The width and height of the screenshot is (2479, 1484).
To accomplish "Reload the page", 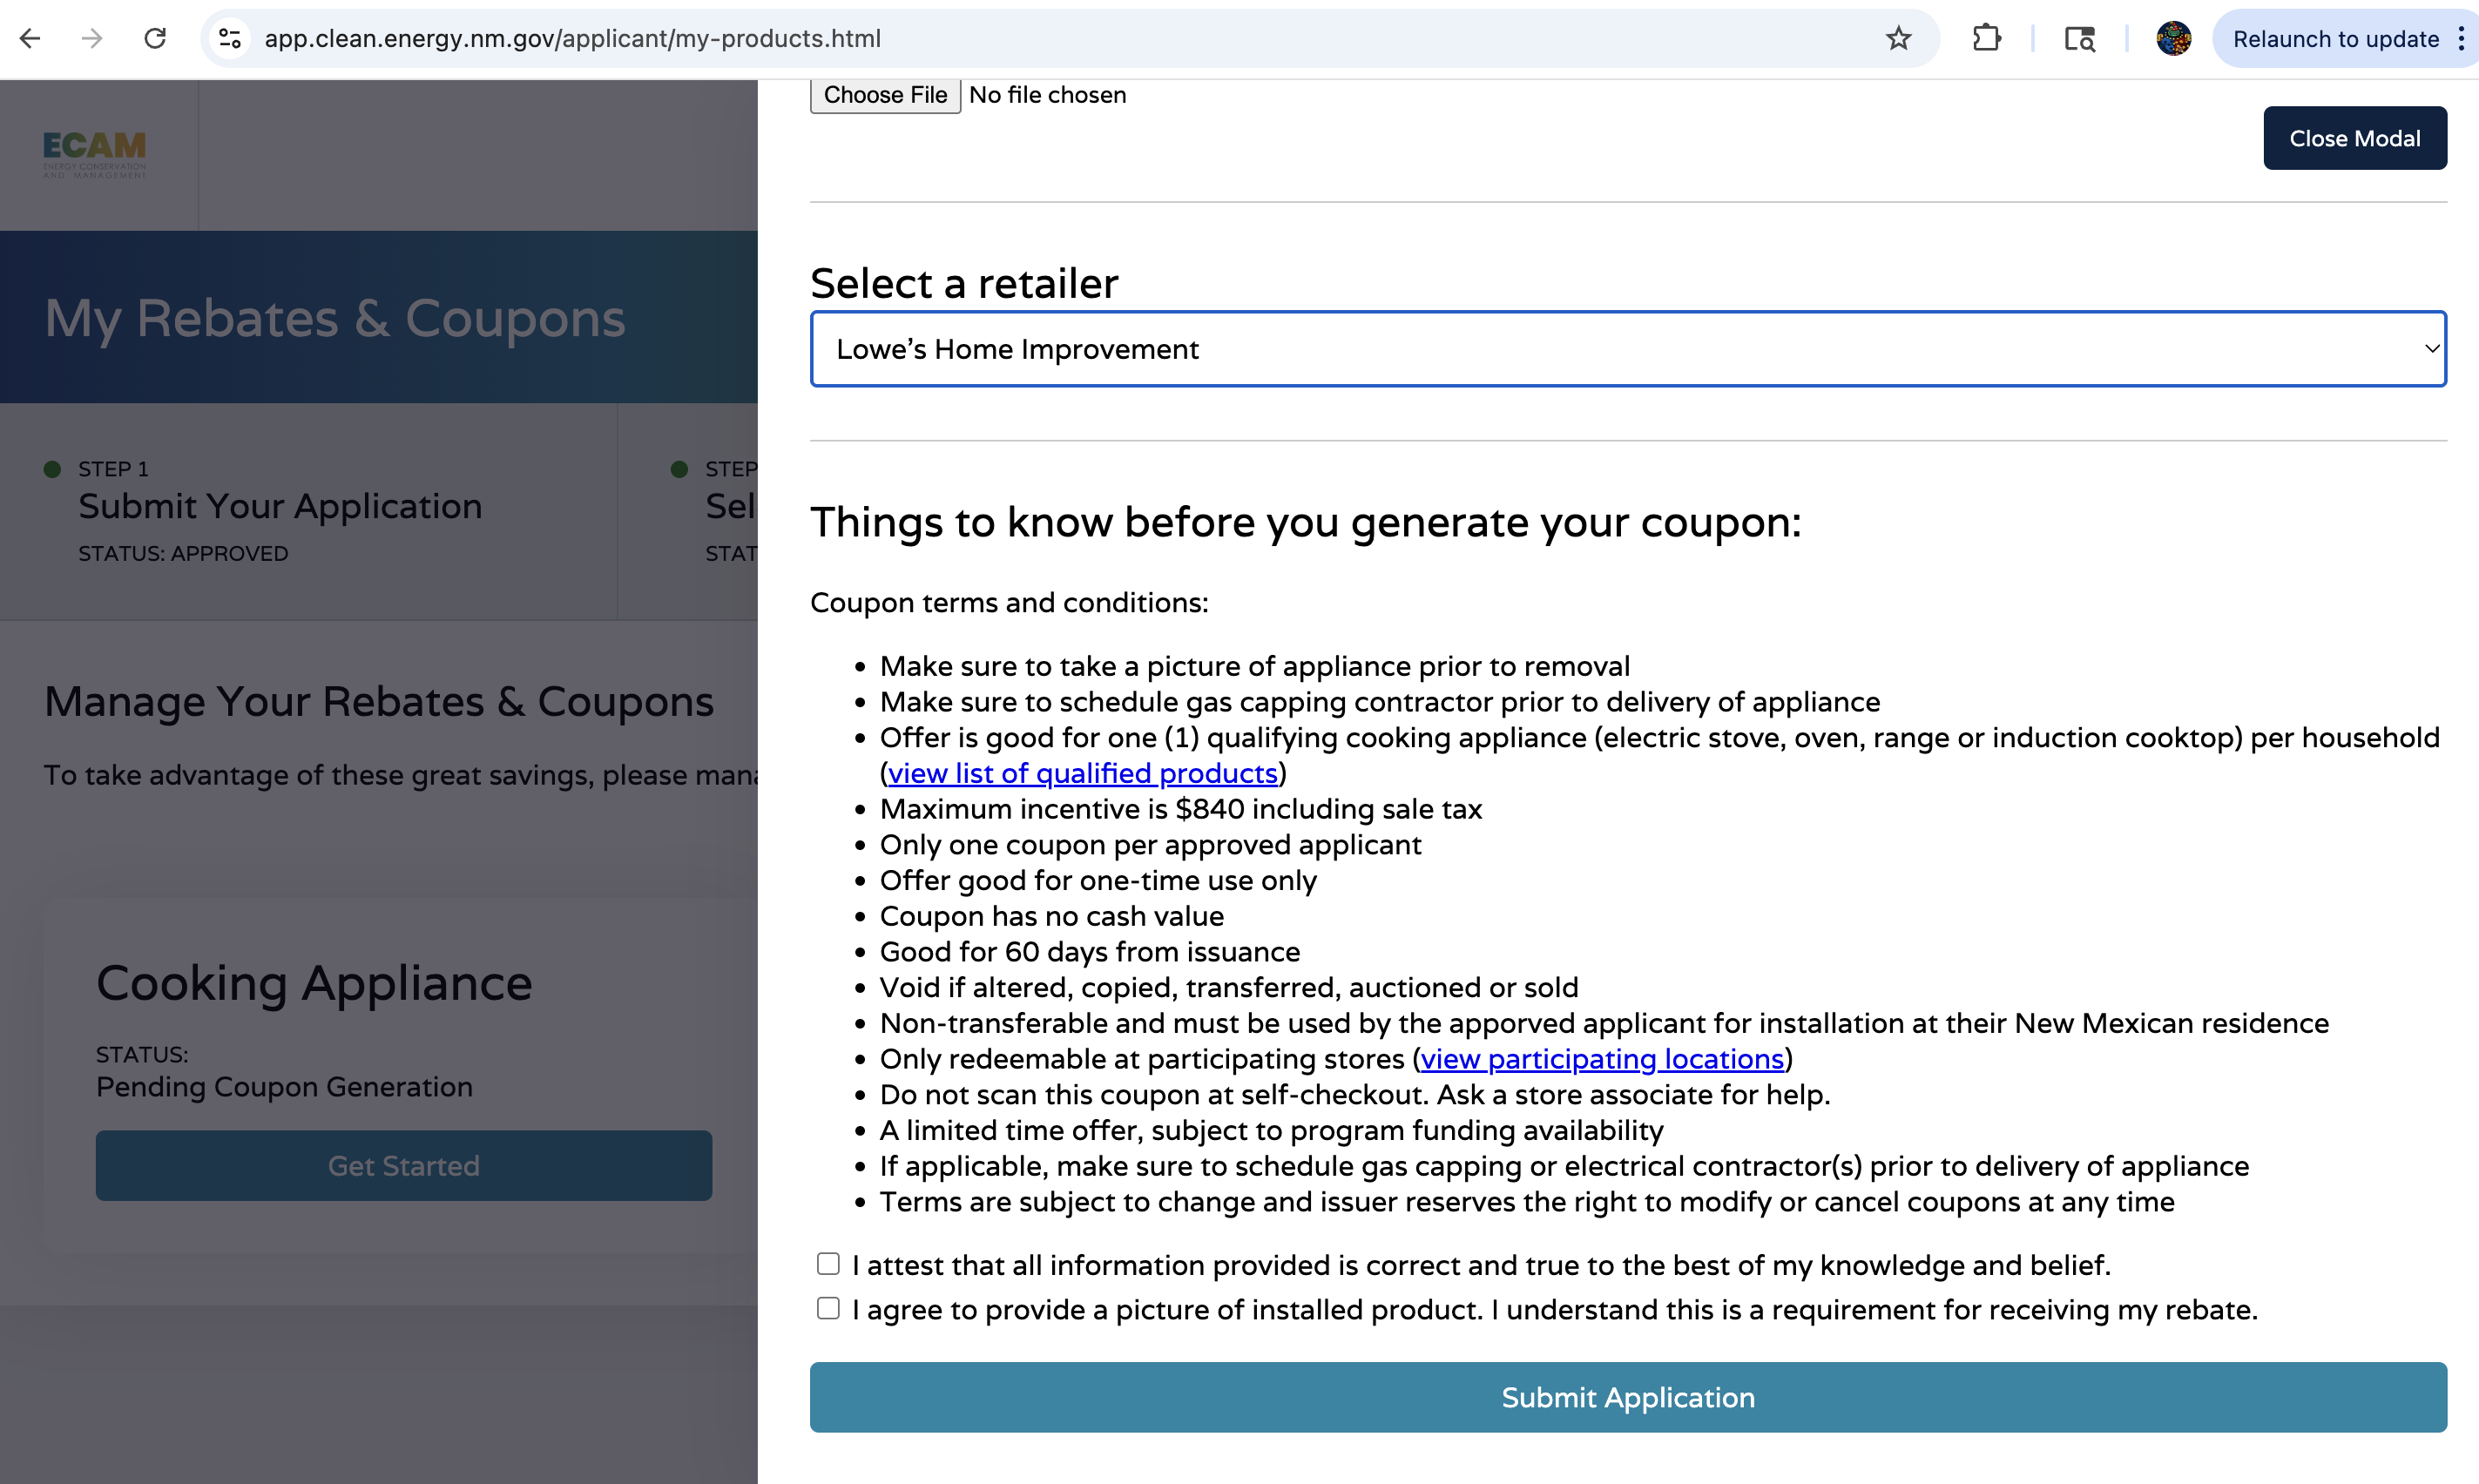I will tap(155, 38).
